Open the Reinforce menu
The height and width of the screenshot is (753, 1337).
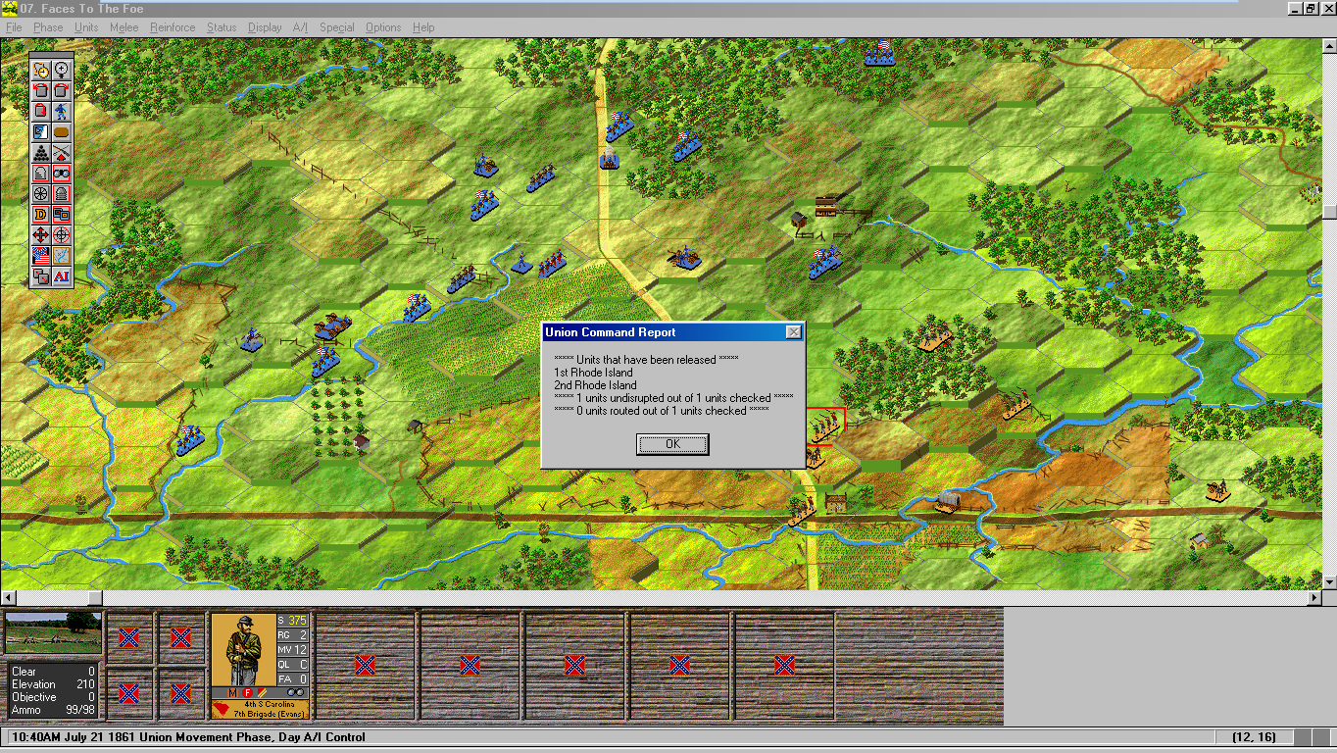click(173, 27)
